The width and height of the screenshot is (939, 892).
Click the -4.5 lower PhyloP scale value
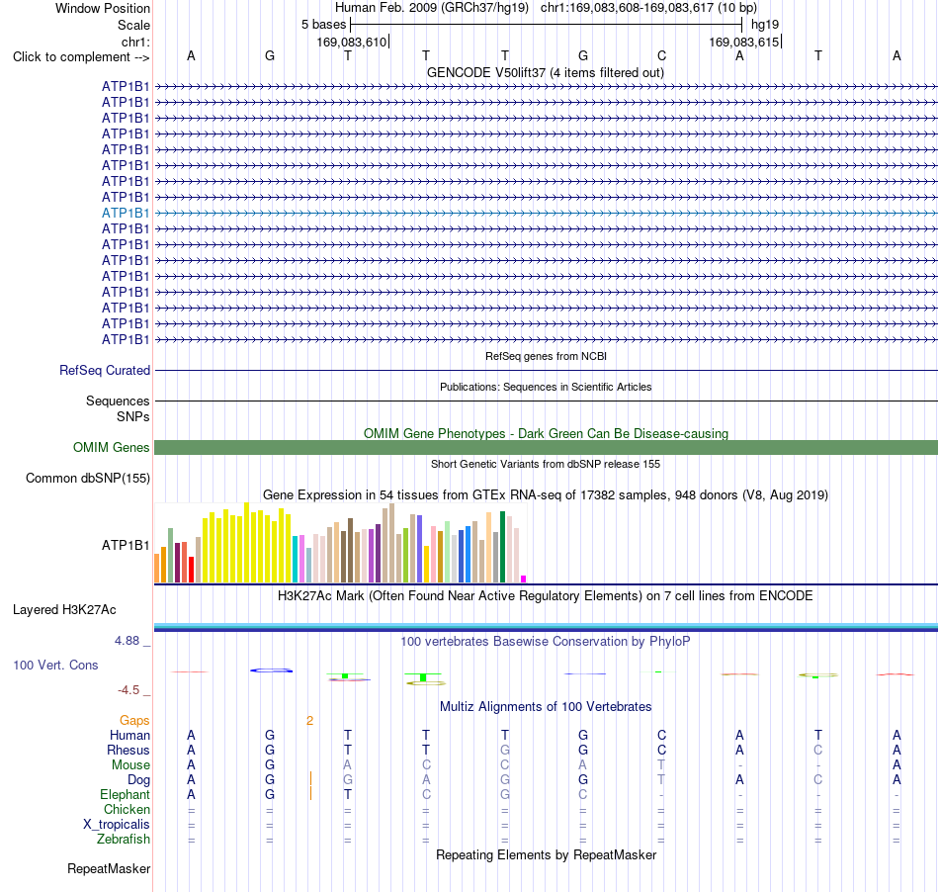(128, 690)
